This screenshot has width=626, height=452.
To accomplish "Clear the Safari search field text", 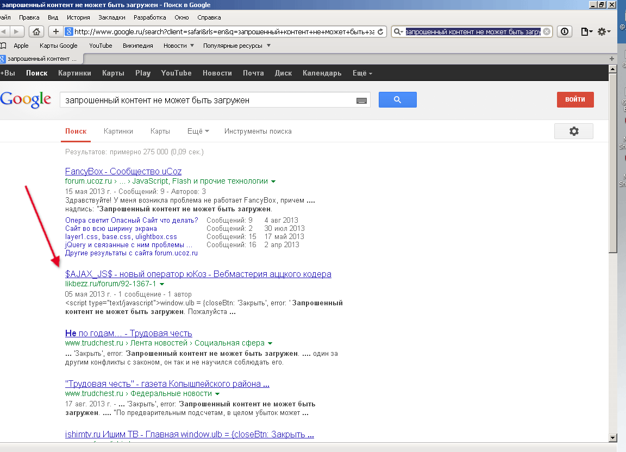I will pos(547,32).
